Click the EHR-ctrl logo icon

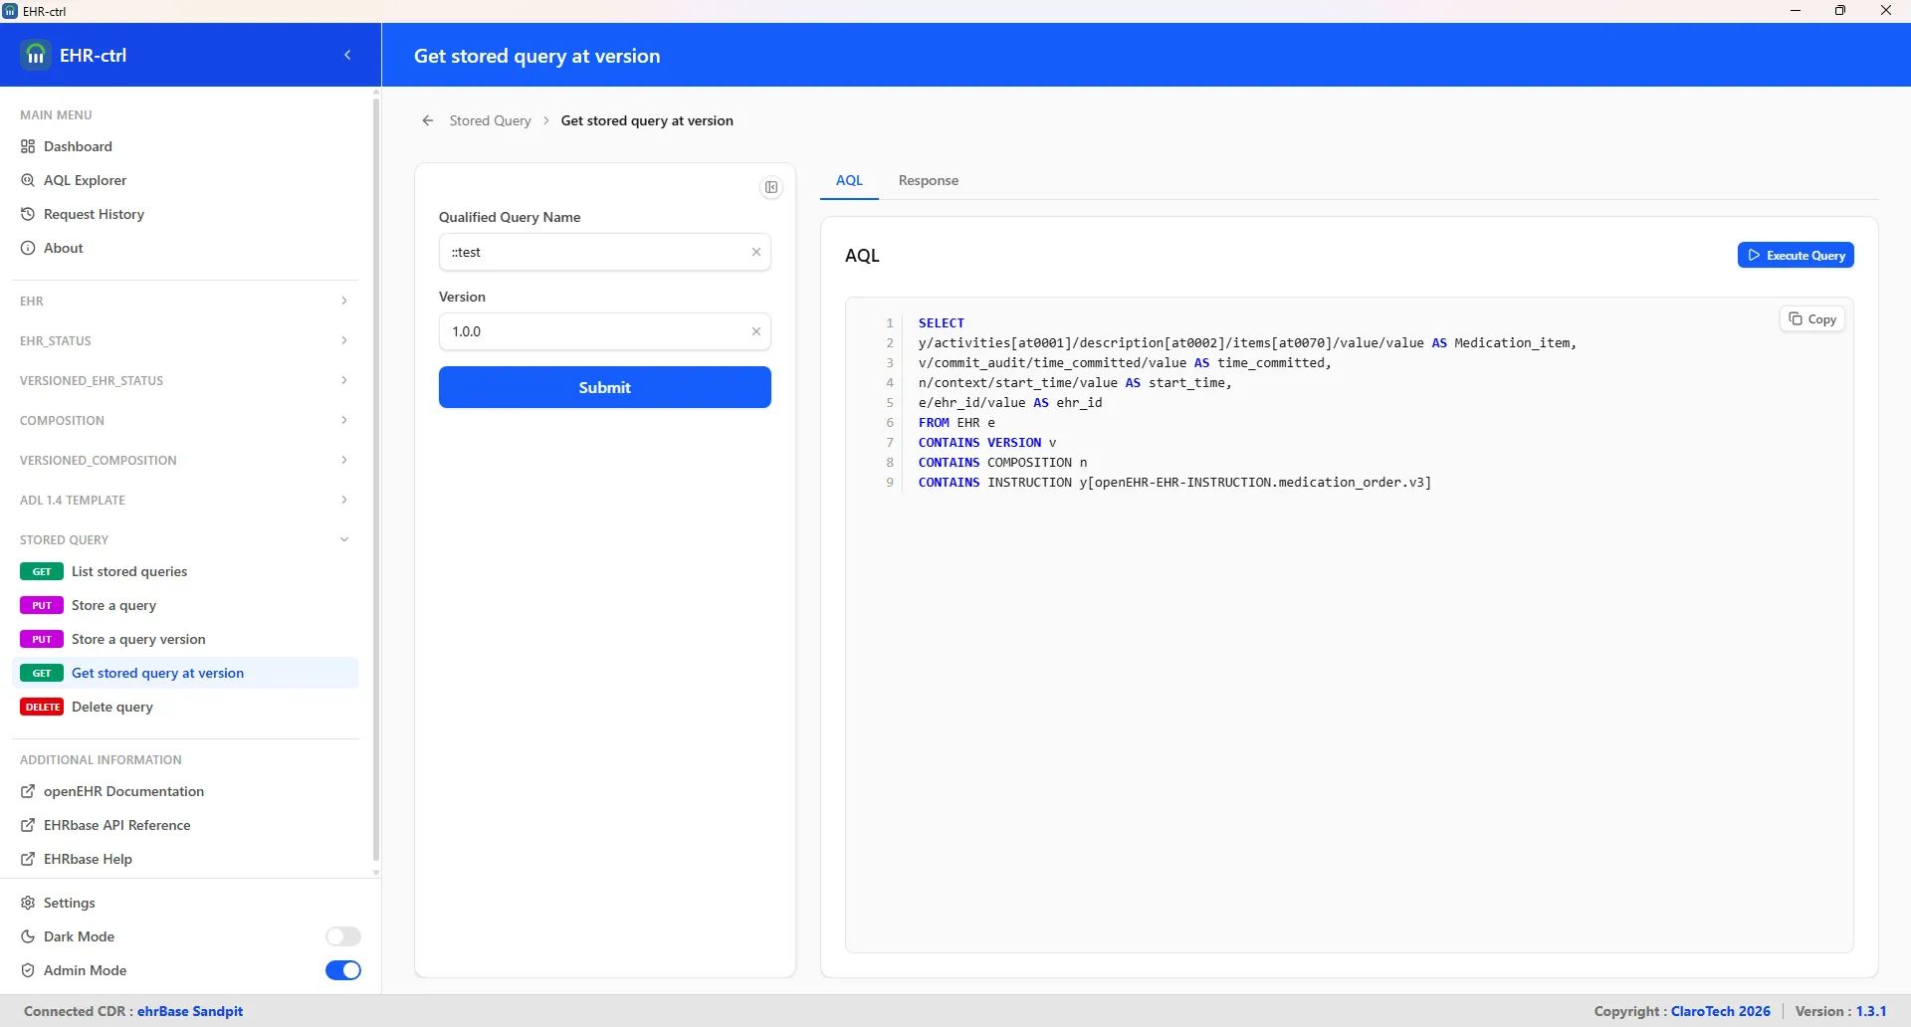point(36,56)
